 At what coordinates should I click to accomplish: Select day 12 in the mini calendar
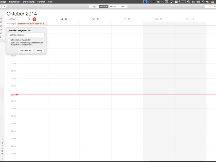coord(2,148)
